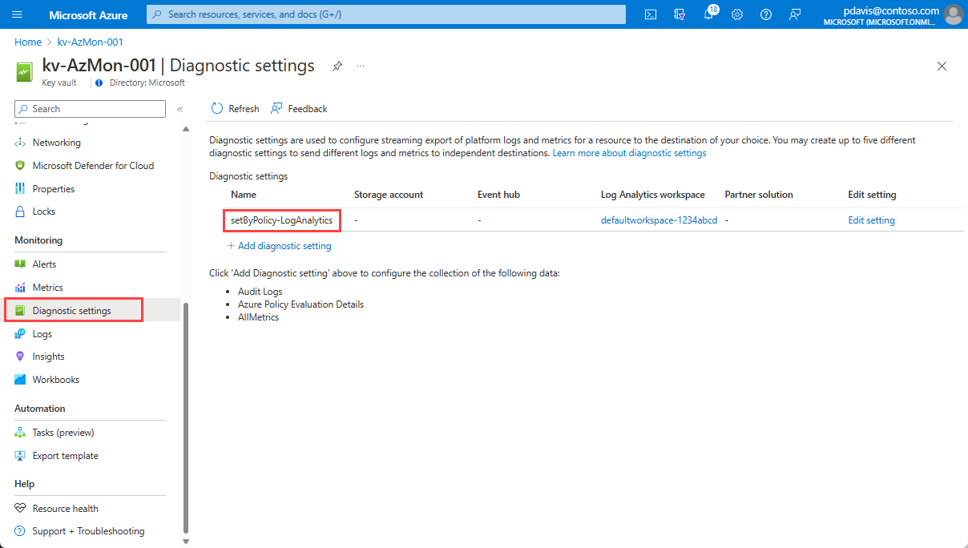The width and height of the screenshot is (968, 548).
Task: Click the Alerts icon
Action: click(x=20, y=264)
